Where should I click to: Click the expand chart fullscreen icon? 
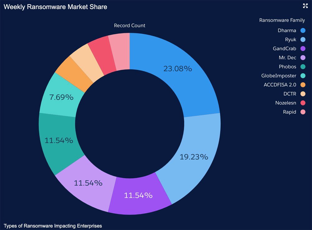coord(305,6)
